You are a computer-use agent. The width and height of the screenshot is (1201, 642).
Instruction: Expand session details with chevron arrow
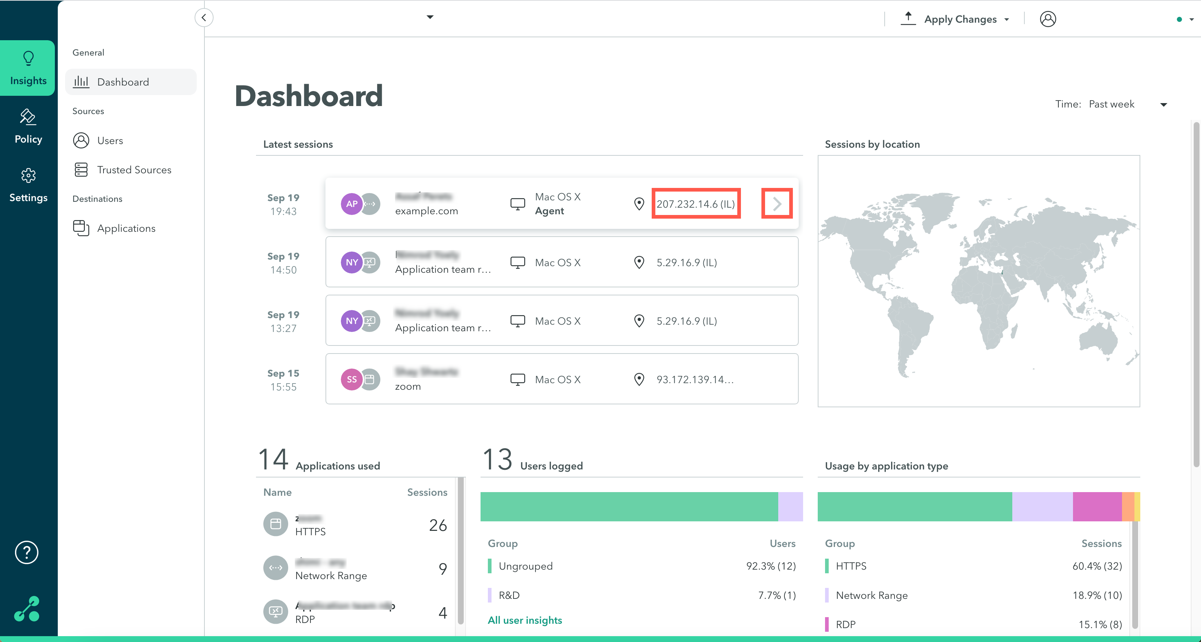click(777, 204)
